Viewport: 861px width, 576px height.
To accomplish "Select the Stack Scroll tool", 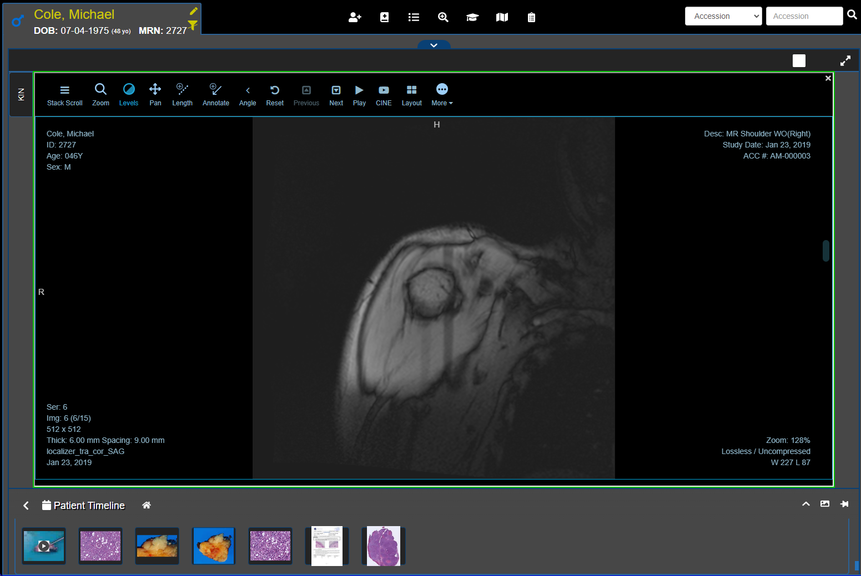I will click(64, 95).
